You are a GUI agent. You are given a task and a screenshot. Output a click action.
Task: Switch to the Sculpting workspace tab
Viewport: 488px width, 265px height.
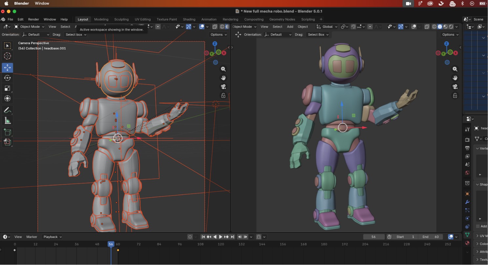click(121, 19)
